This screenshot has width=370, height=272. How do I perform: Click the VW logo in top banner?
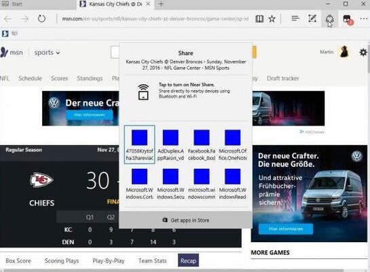click(54, 103)
